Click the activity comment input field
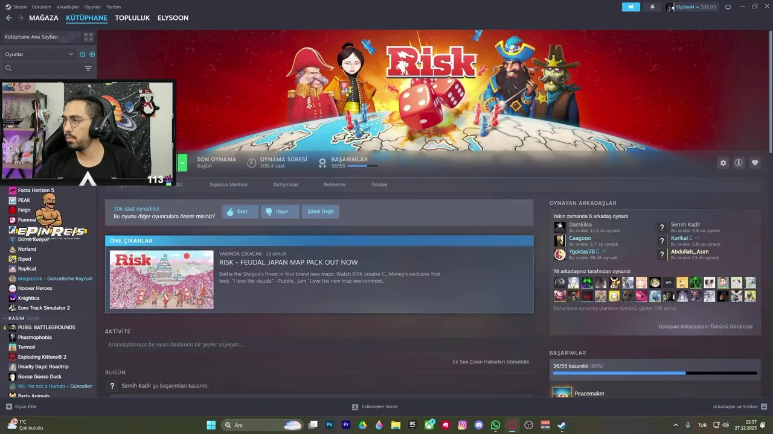Screen dimensions: 773x434 pyautogui.click(x=319, y=345)
